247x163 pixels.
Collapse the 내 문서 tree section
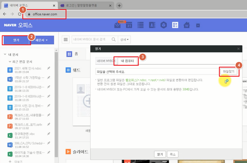5,55
